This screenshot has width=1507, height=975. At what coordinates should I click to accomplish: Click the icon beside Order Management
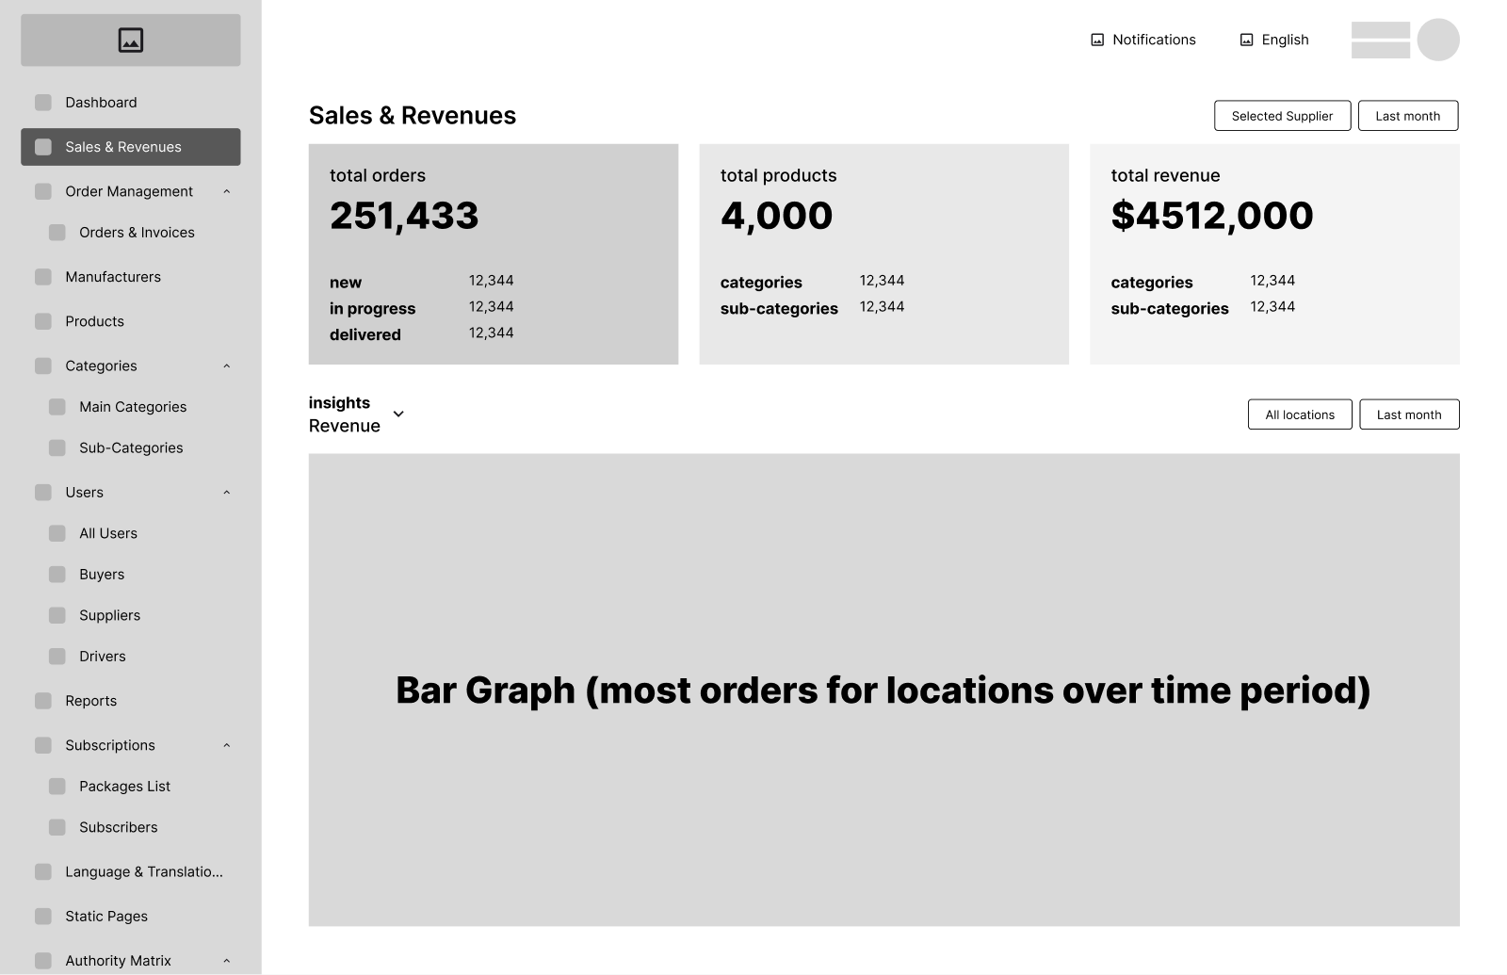[43, 191]
